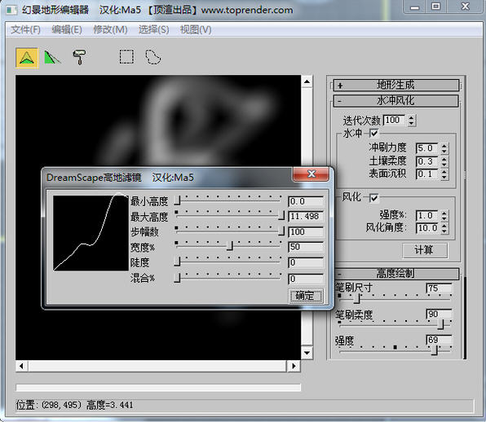The image size is (486, 422).
Task: Click the 冲刷力度 value field
Action: tap(426, 148)
